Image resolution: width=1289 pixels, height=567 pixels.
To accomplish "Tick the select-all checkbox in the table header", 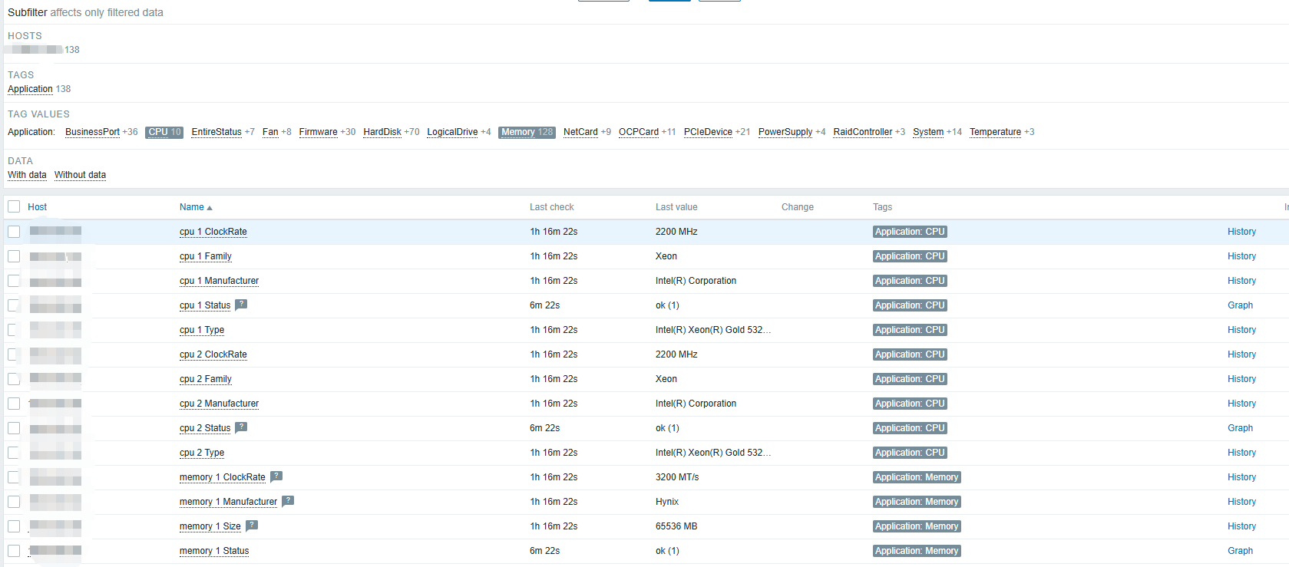I will tap(14, 206).
